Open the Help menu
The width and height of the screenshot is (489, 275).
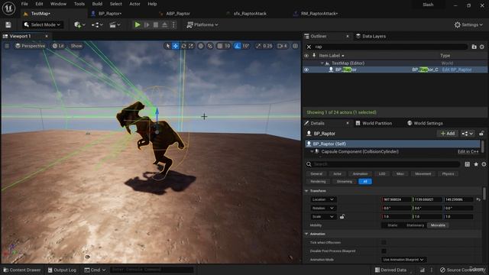pos(152,4)
